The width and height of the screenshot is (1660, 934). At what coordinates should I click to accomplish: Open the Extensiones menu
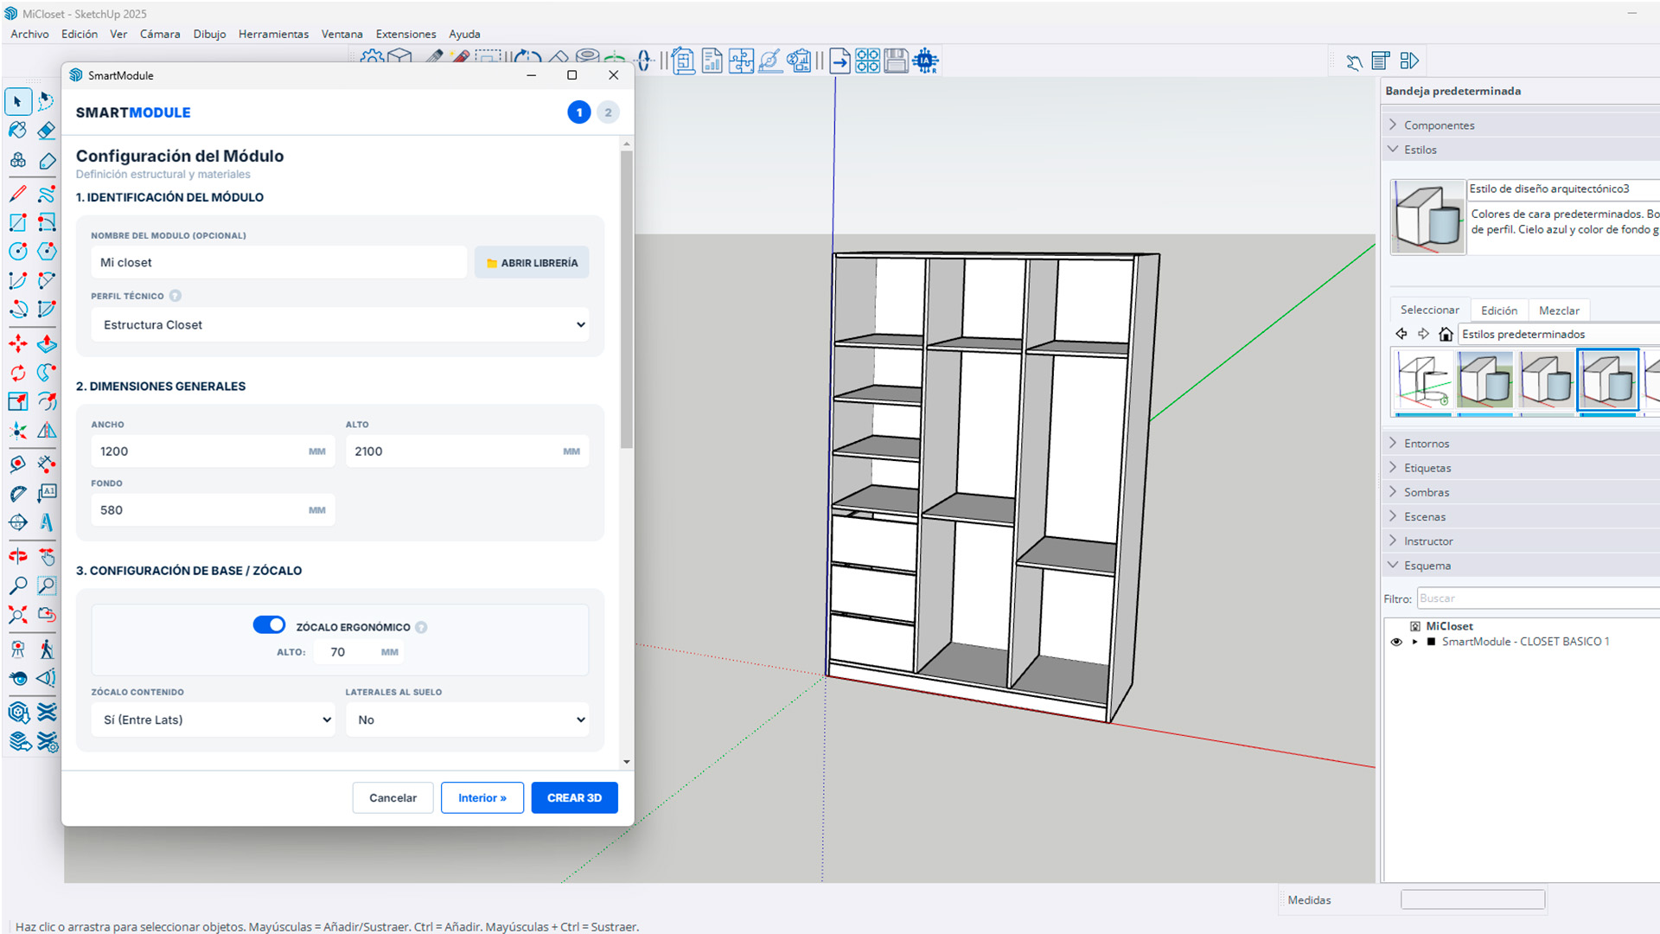tap(405, 34)
